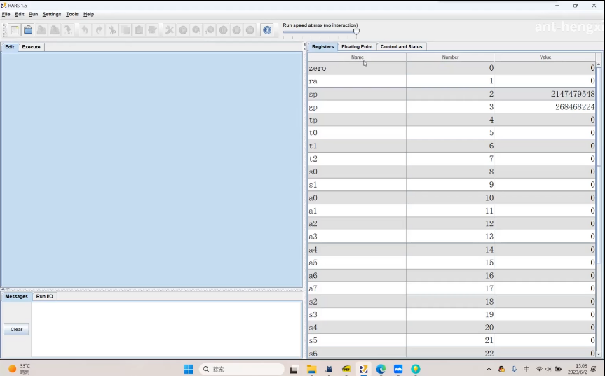
Task: Click the Assemble wrench icon in toolbar
Action: (x=170, y=30)
